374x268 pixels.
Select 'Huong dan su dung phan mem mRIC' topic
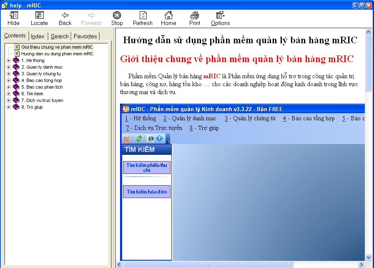(x=58, y=54)
